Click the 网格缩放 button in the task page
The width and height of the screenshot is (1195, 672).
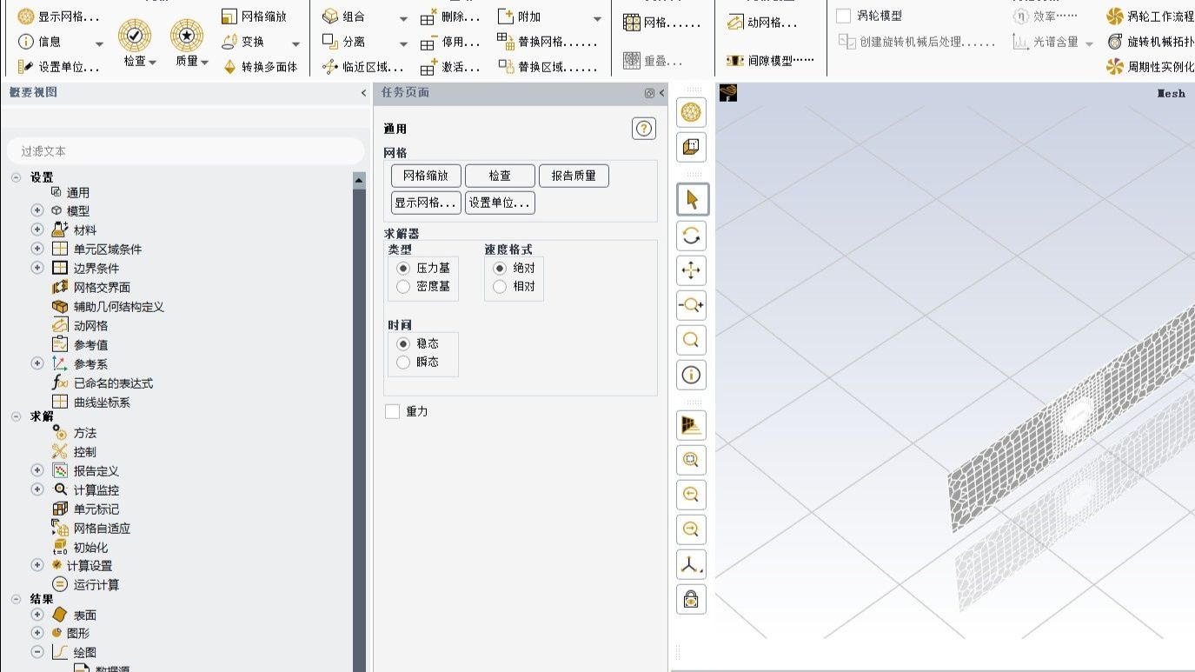[x=426, y=176]
